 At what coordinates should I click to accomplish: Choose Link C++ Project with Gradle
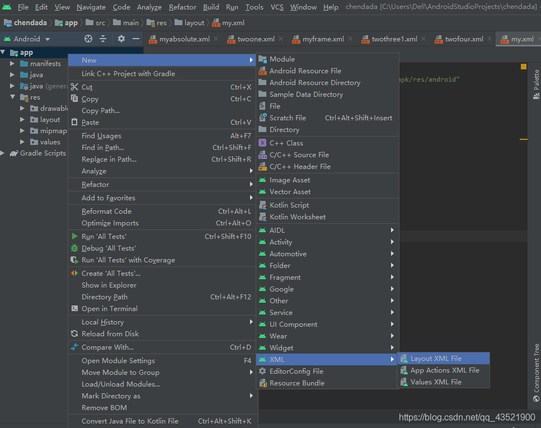pyautogui.click(x=162, y=73)
